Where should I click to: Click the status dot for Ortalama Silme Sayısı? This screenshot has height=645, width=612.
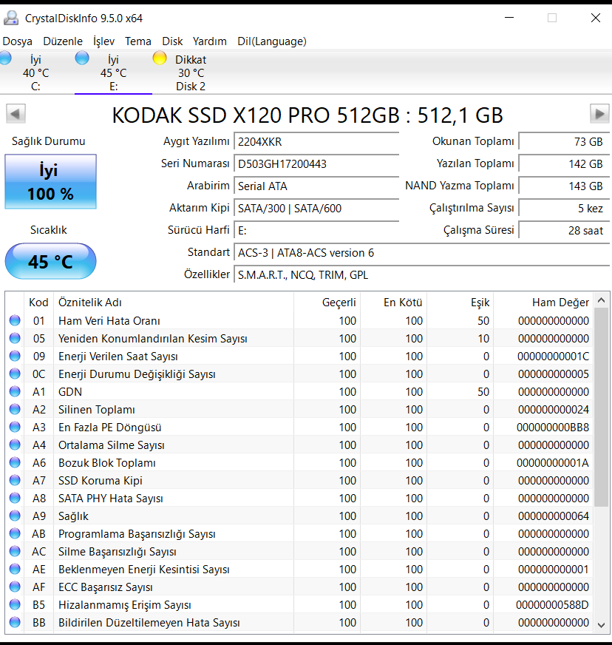coord(15,445)
